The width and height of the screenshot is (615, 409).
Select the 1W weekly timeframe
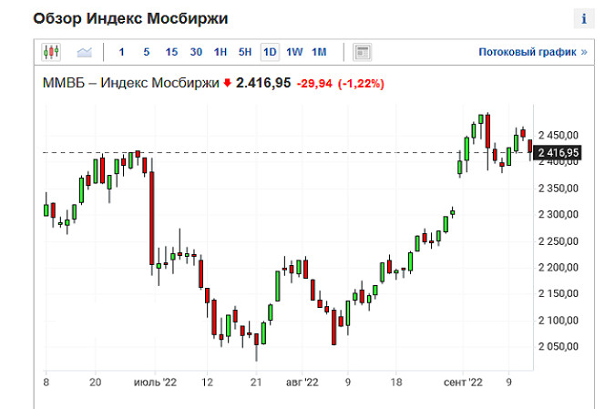click(x=294, y=52)
